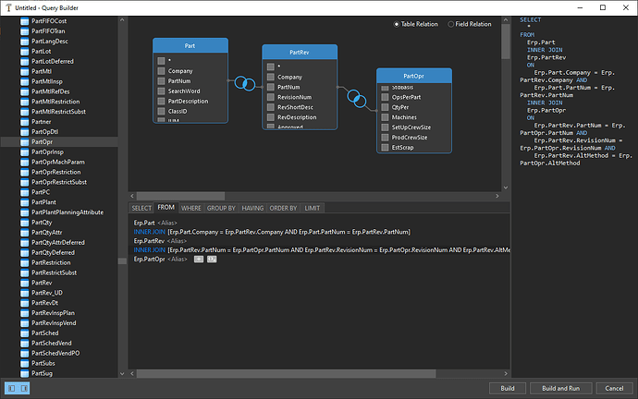The image size is (638, 399).
Task: Click the second INNER JOIN keyword link
Action: [x=149, y=250]
